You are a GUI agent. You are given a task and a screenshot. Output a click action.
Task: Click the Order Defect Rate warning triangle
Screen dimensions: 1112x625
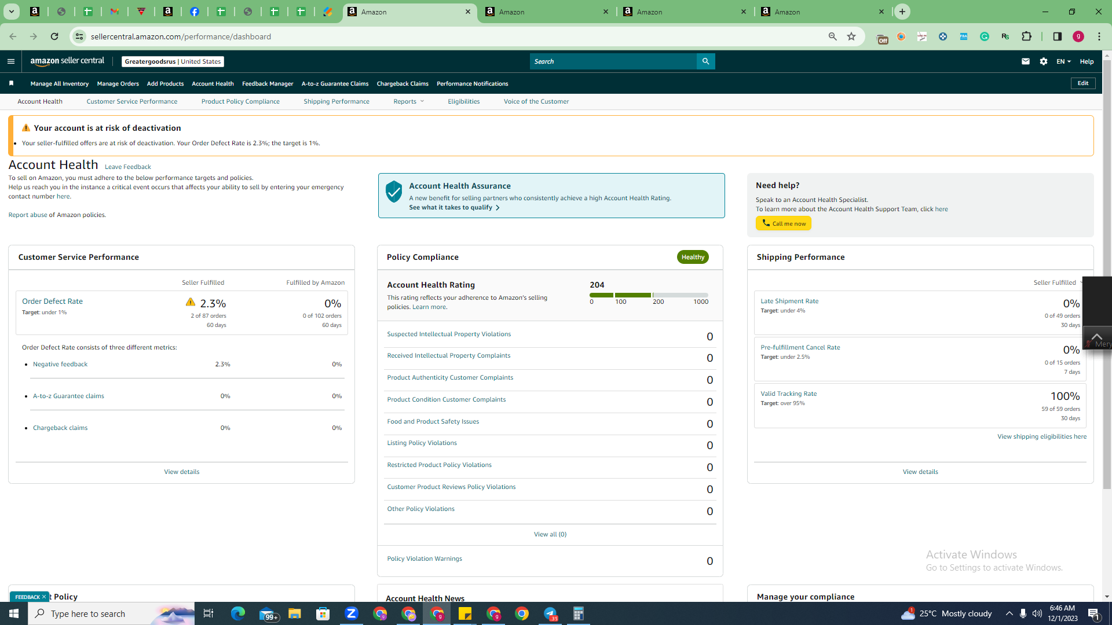tap(190, 302)
